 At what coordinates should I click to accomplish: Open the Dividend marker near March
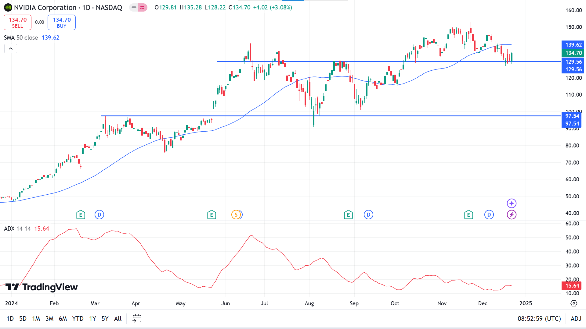point(99,215)
